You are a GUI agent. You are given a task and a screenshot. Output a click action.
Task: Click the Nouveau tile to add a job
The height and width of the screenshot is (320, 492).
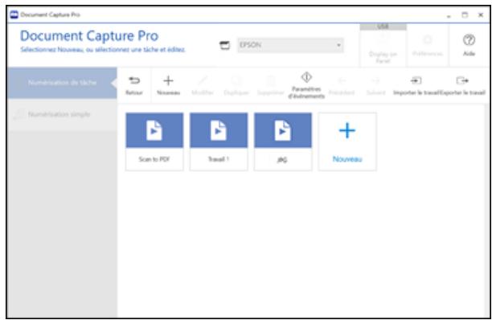coord(347,142)
